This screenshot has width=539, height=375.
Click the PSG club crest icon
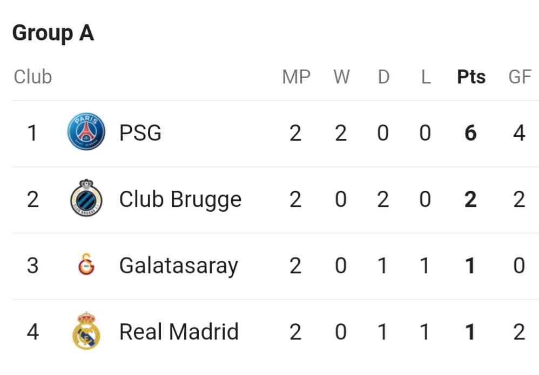[x=86, y=131]
